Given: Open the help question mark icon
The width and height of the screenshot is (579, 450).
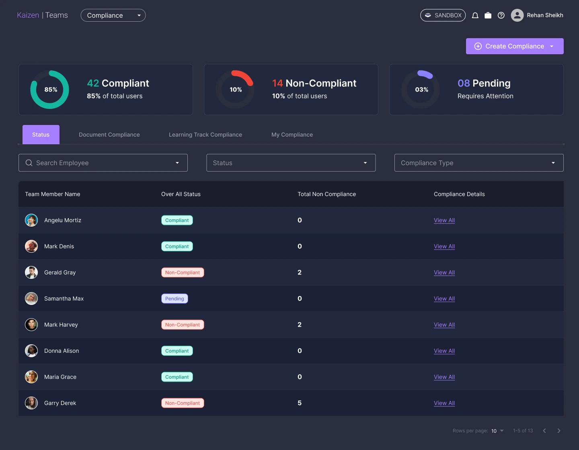Looking at the screenshot, I should pos(501,15).
